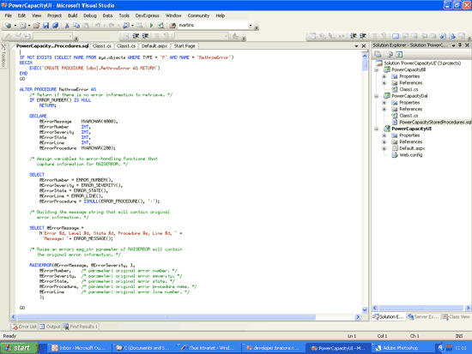
Task: Collapse the PowerCapacityUI project node
Action: pyautogui.click(x=377, y=129)
